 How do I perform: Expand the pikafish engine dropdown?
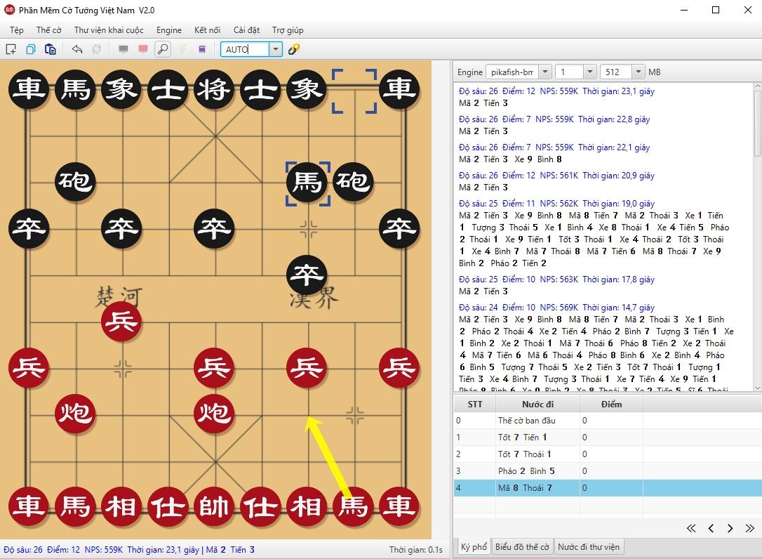point(544,72)
